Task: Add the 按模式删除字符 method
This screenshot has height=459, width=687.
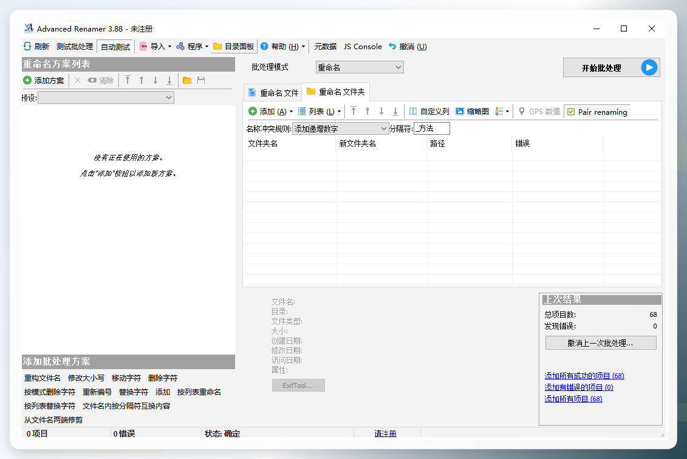Action: (50, 392)
